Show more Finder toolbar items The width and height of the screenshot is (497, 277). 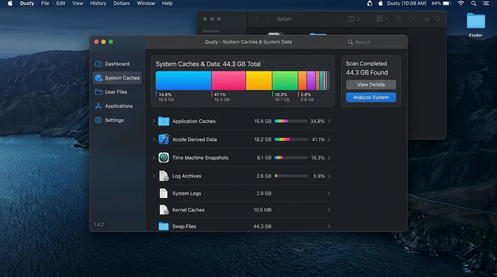pyautogui.click(x=427, y=19)
